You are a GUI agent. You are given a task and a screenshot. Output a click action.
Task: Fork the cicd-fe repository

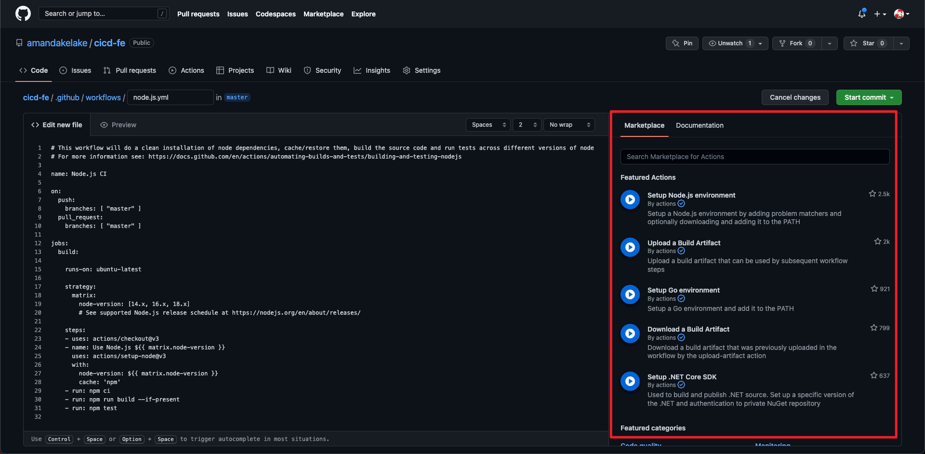(x=797, y=43)
